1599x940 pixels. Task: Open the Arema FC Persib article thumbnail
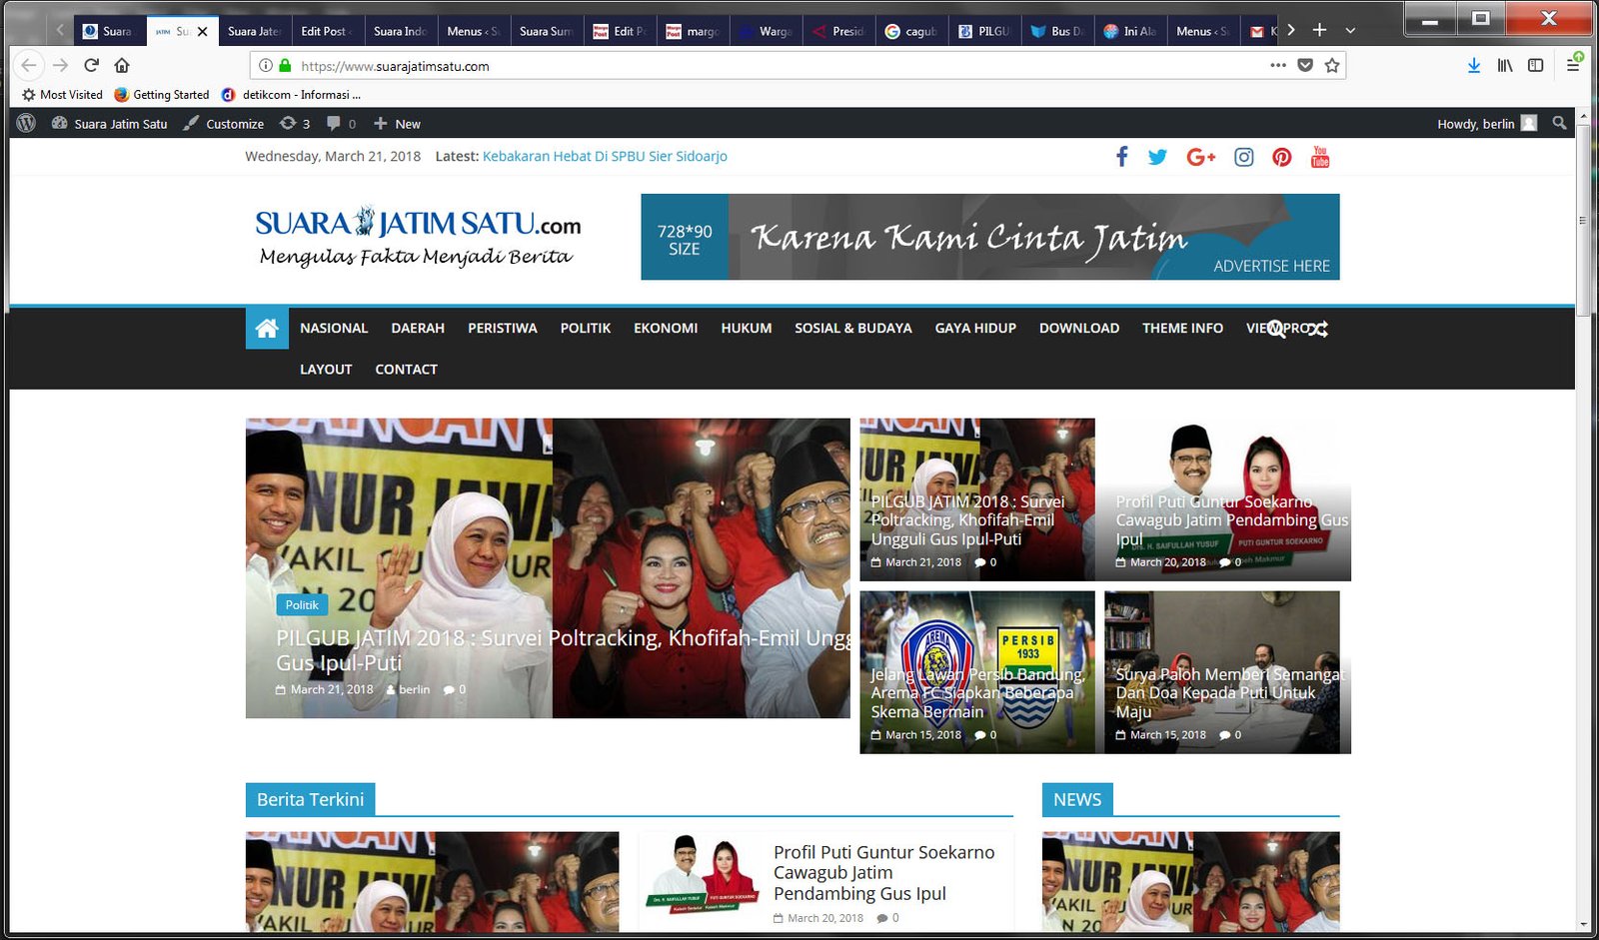coord(976,672)
